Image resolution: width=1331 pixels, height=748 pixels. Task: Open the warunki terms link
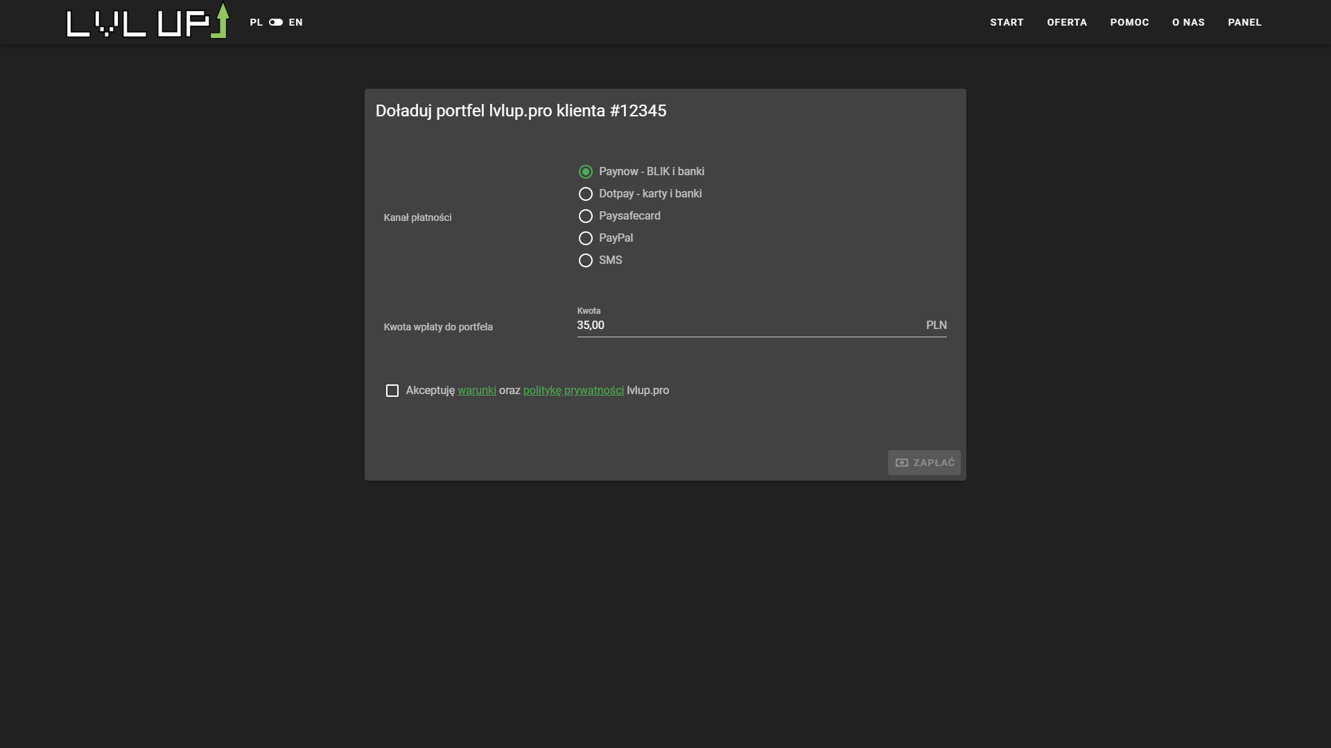477,391
